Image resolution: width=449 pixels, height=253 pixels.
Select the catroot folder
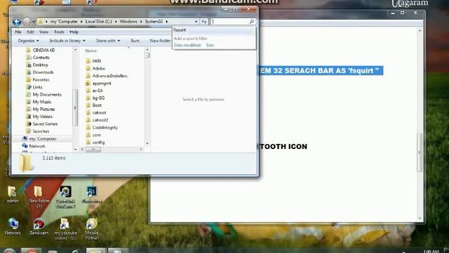99,112
